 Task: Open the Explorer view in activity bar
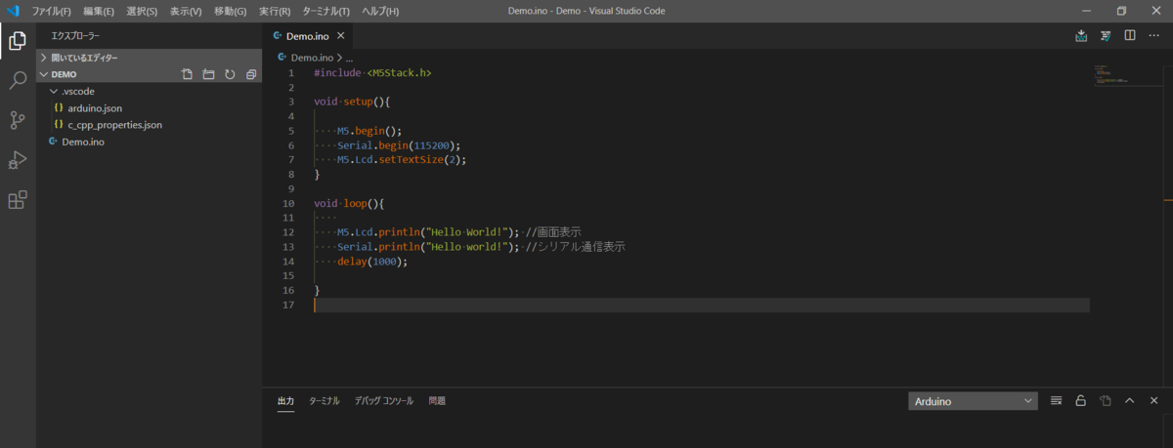(x=18, y=41)
